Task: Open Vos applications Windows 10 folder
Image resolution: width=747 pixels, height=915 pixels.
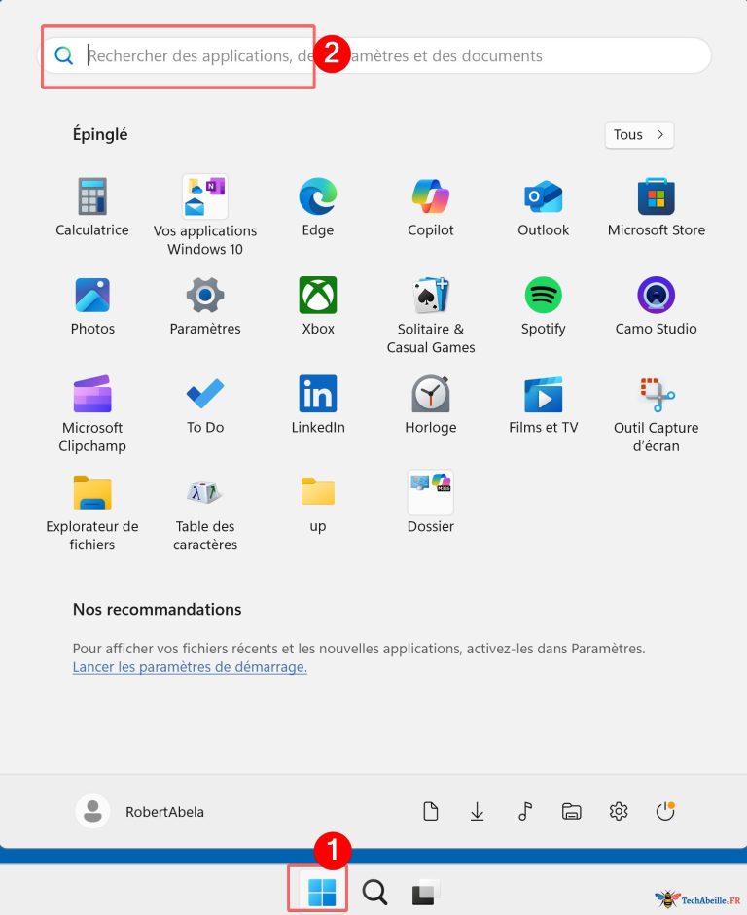Action: click(205, 216)
